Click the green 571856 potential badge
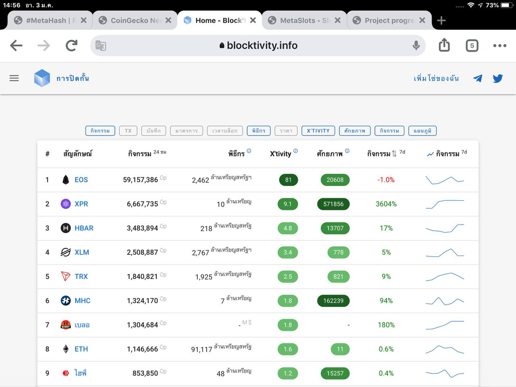This screenshot has height=387, width=516. point(333,204)
